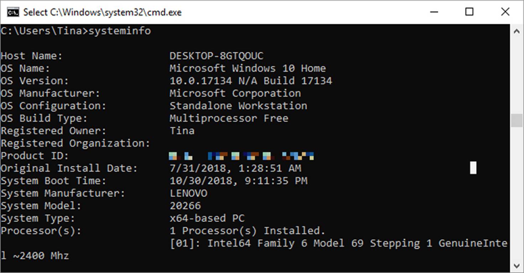
Task: Select the systeminfo command text
Action: (x=121, y=31)
